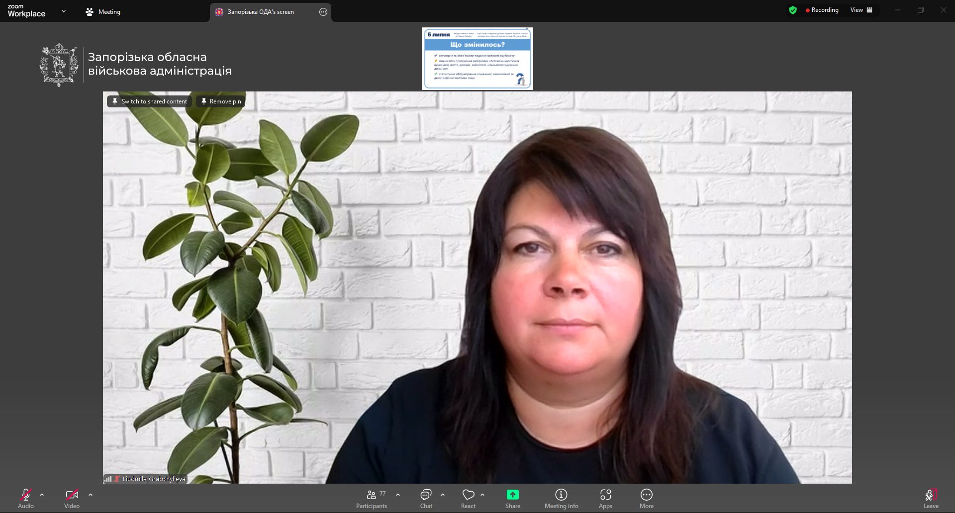
Task: Expand audio settings arrow
Action: click(x=42, y=495)
